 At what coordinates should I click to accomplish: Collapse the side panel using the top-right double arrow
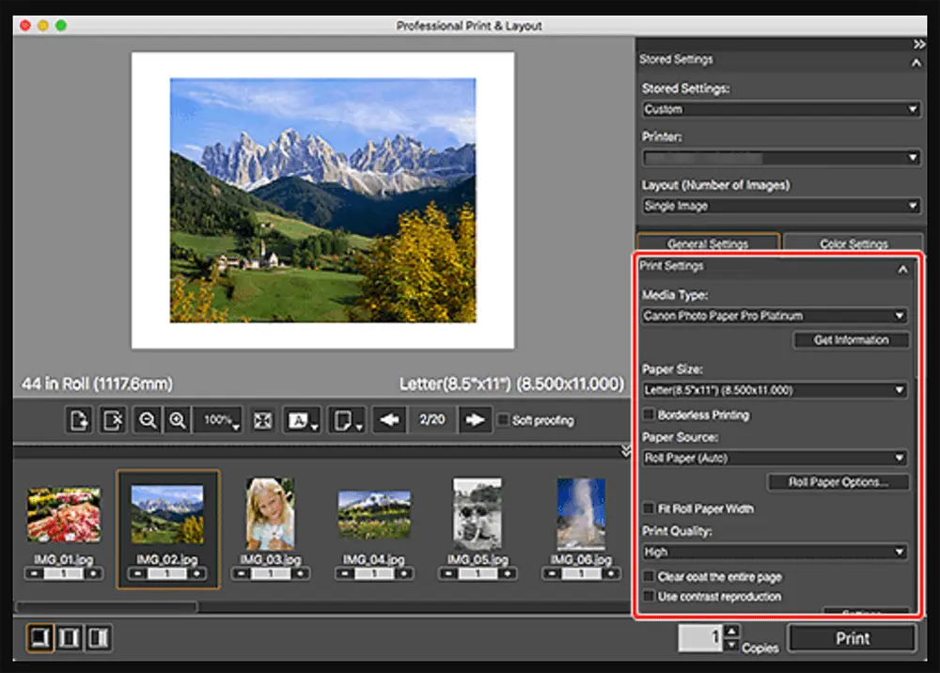coord(919,44)
